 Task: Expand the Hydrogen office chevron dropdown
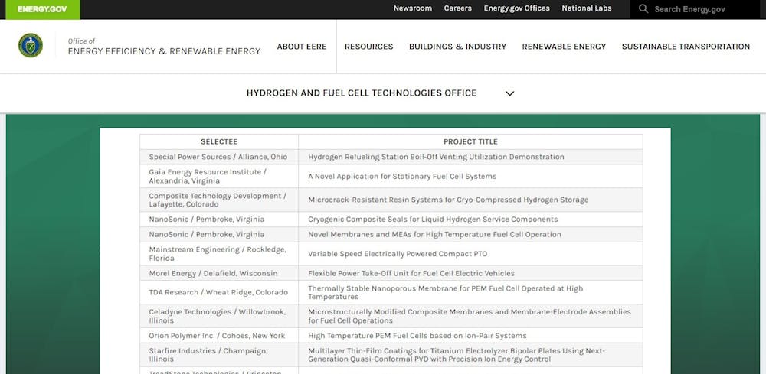(509, 93)
